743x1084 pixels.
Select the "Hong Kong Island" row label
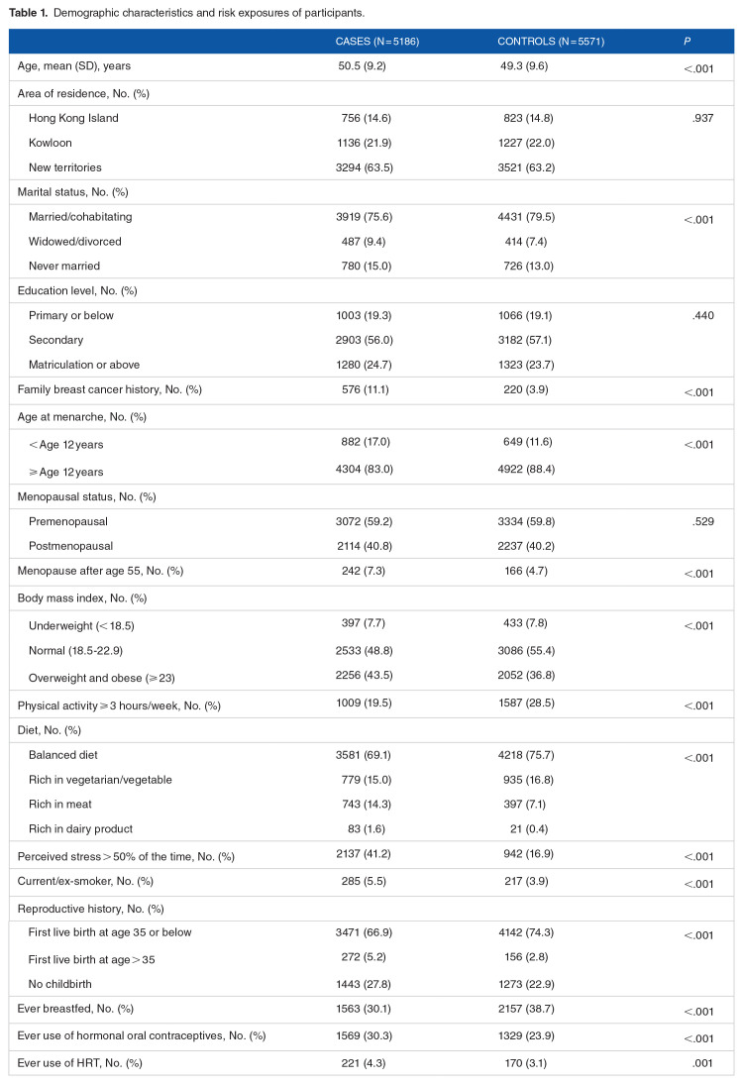click(x=73, y=119)
